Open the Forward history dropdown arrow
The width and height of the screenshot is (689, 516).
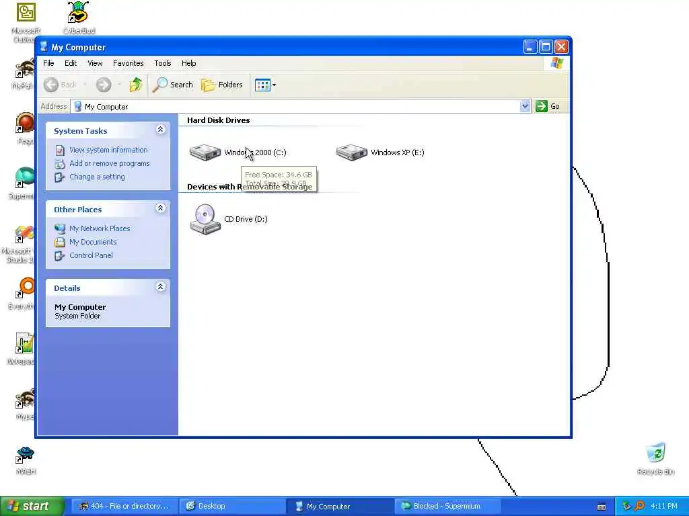coord(120,85)
